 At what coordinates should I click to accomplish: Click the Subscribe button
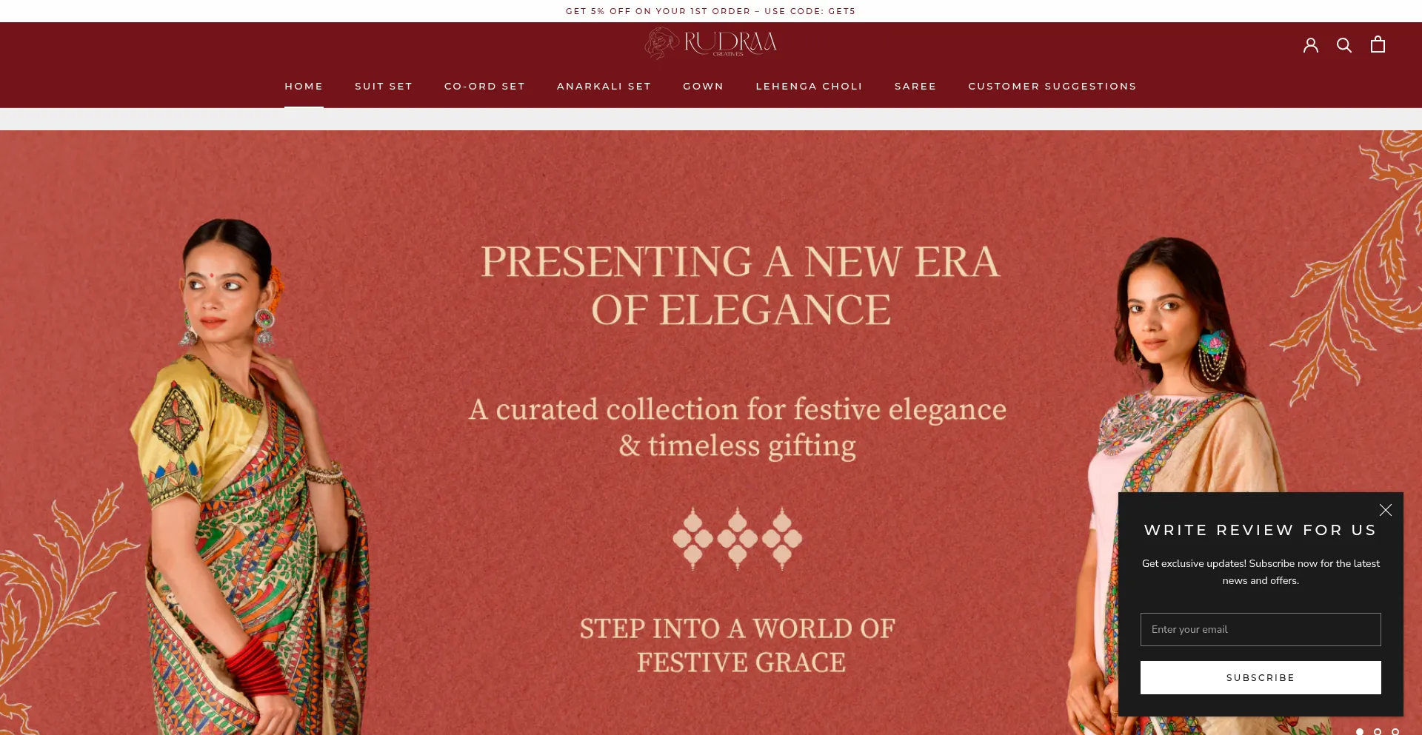coord(1261,677)
